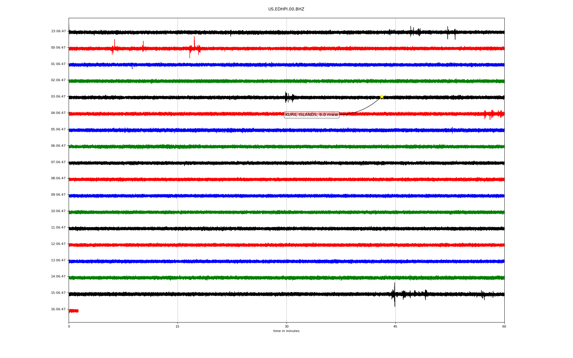Click the seismic burst on the 03:06:47 trace
The height and width of the screenshot is (358, 573).
(289, 97)
